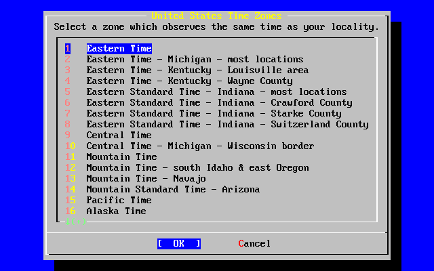Choose Indiana - Crawford County time zone
The image size is (434, 271).
point(219,103)
